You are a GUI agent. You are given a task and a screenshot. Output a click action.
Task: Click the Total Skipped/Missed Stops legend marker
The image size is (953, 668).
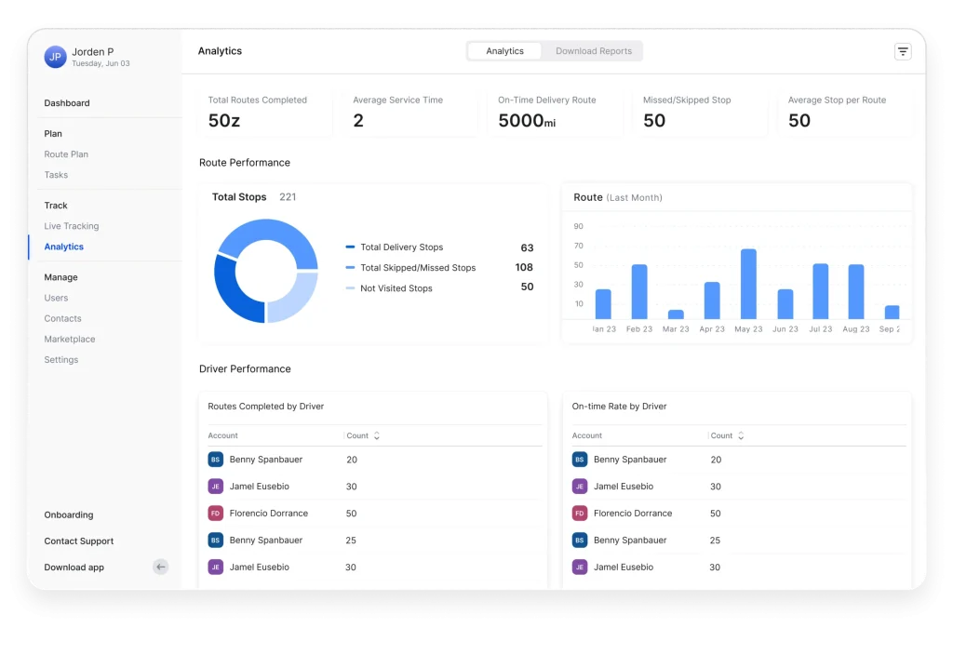[x=350, y=267]
